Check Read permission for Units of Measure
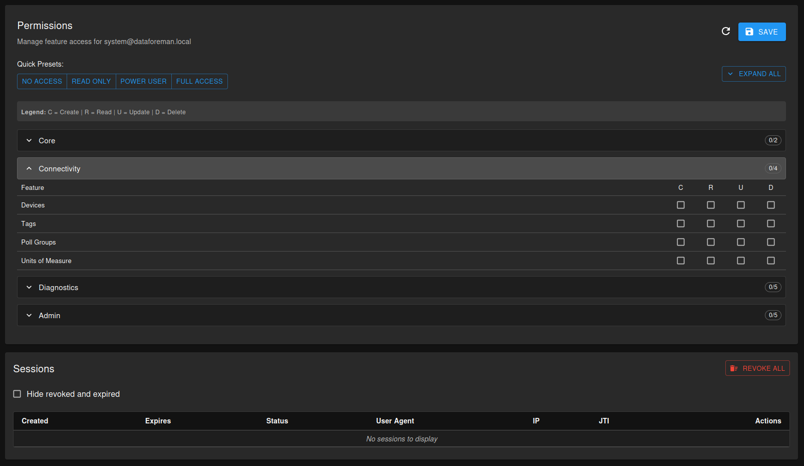The image size is (804, 466). (x=711, y=261)
